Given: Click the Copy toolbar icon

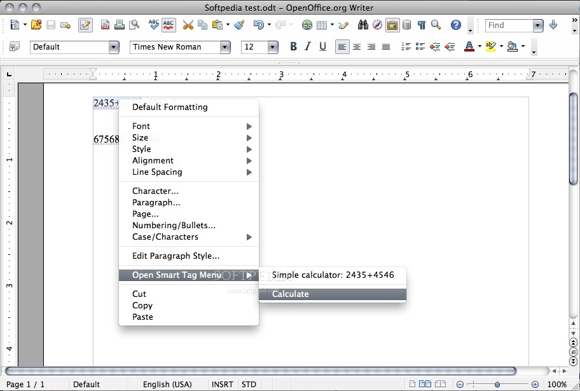Looking at the screenshot, I should pyautogui.click(x=202, y=25).
